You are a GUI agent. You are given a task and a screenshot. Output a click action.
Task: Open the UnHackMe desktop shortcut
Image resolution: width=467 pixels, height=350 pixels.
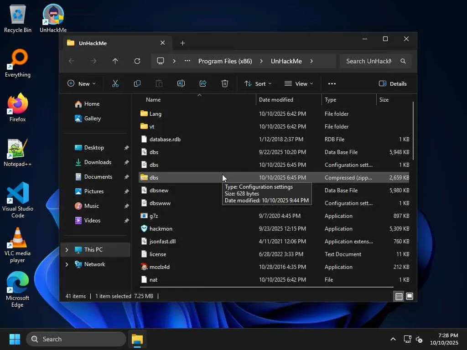53,18
